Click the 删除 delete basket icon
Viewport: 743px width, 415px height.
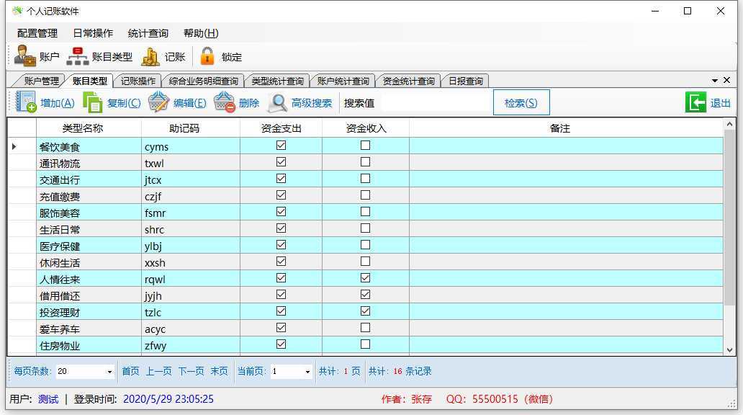225,102
